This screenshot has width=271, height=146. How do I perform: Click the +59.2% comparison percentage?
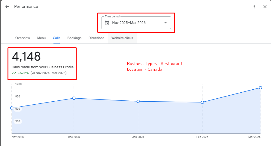pos(23,73)
